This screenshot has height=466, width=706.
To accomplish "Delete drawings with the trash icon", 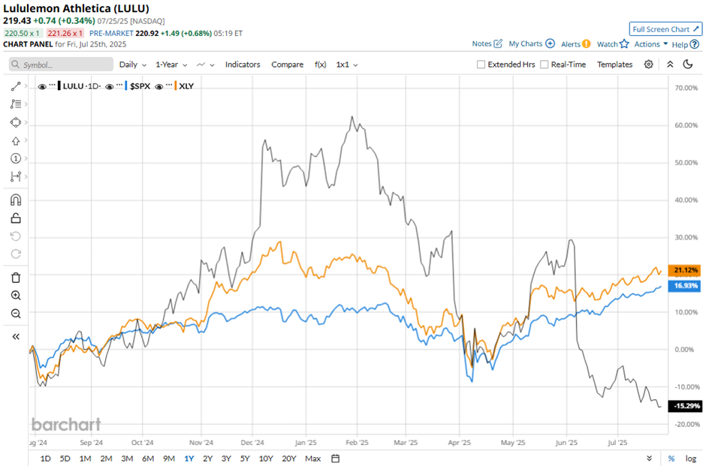I will point(16,278).
